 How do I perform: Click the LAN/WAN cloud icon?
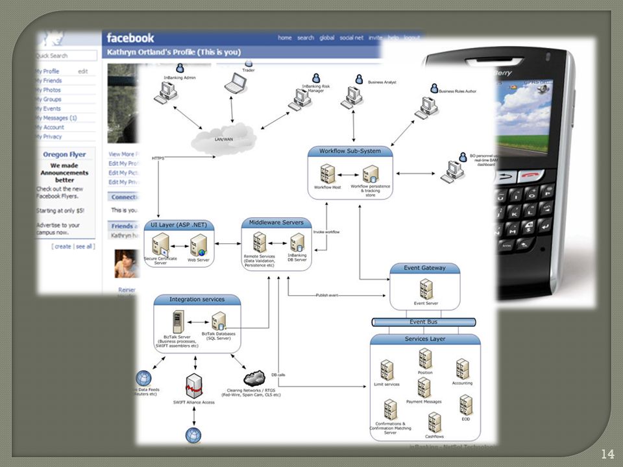(224, 139)
